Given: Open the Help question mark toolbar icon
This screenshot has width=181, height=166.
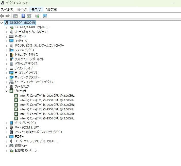Looking at the screenshot, I should [23, 16].
